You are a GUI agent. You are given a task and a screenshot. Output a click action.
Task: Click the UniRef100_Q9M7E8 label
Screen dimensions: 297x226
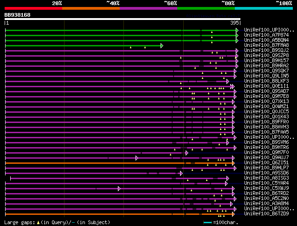pyautogui.click(x=266, y=97)
